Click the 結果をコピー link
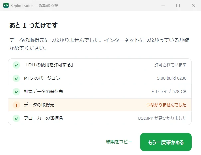 click(x=119, y=142)
